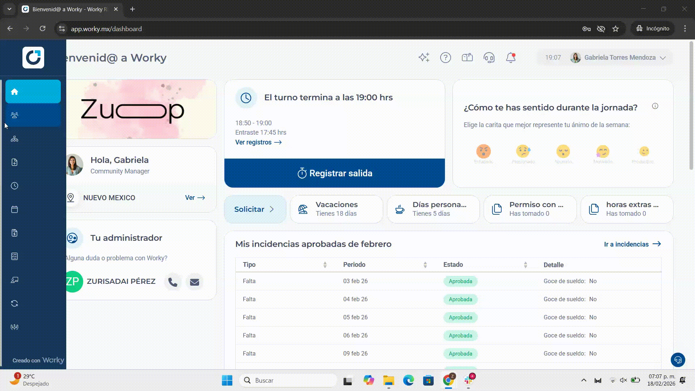Click the Zuop company banner
This screenshot has width=695, height=391.
(x=142, y=109)
